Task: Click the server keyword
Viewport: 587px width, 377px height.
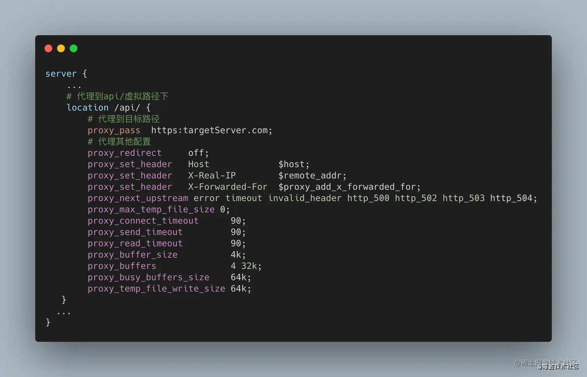Action: (61, 74)
